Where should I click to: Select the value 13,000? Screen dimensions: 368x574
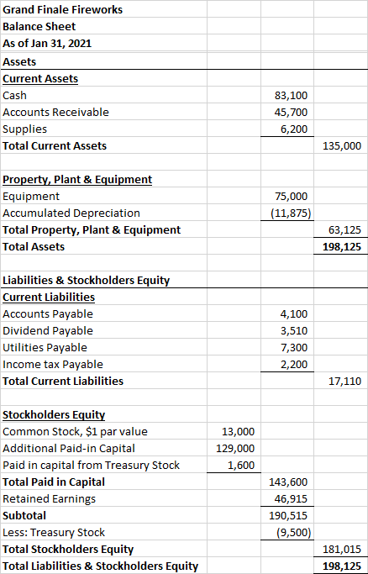(x=238, y=432)
